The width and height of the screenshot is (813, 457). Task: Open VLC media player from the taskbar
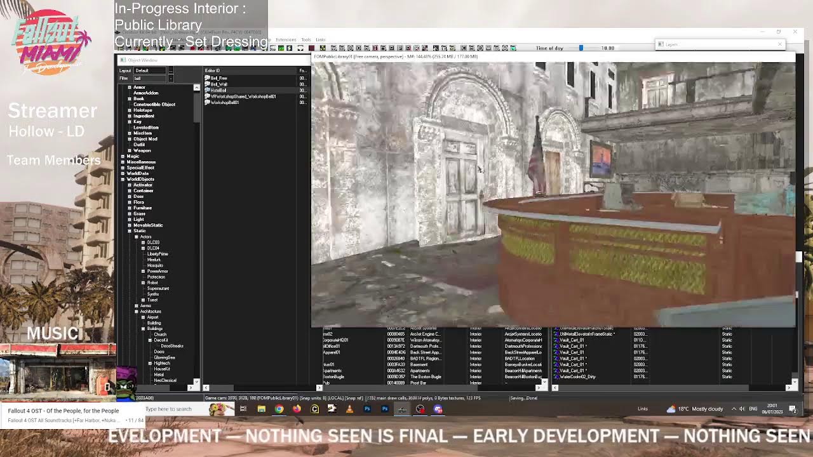pos(349,409)
